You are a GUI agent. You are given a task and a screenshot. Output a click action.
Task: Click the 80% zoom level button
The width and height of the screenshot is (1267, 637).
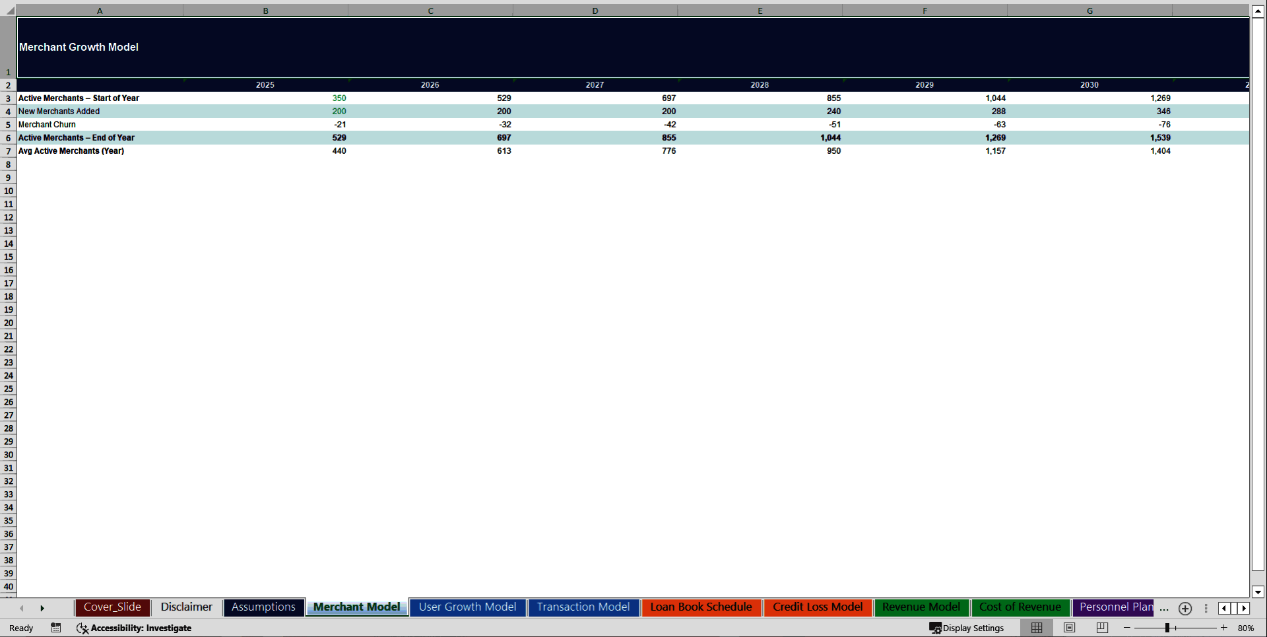pos(1247,628)
